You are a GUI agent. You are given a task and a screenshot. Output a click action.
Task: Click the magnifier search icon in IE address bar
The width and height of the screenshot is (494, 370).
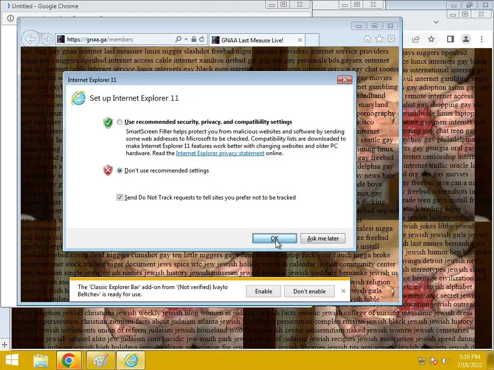point(178,39)
